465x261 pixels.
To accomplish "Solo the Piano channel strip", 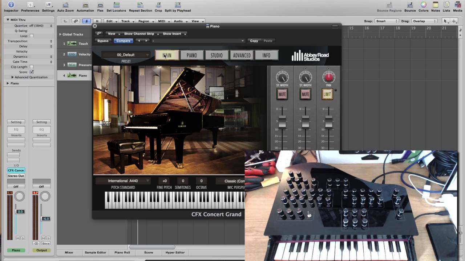I will point(23,238).
